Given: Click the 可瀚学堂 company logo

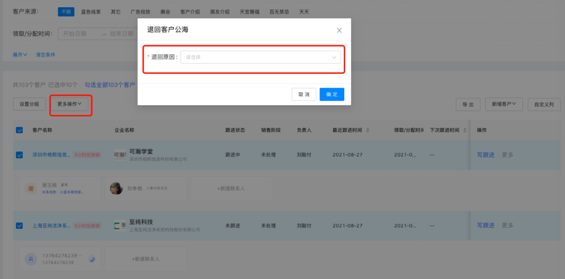Looking at the screenshot, I should click(120, 155).
